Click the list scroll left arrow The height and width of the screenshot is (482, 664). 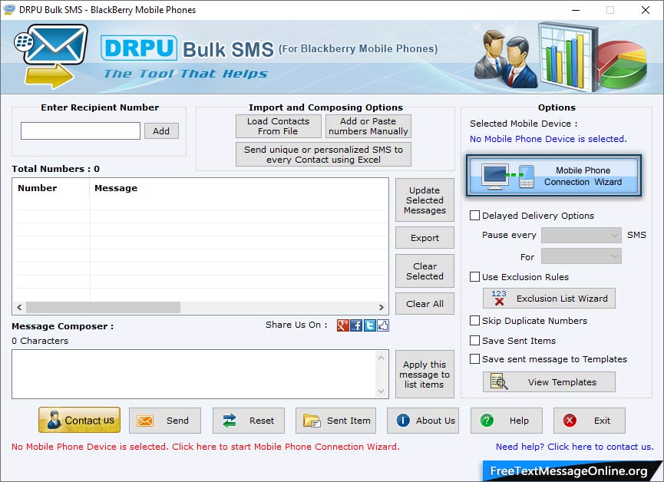tap(19, 307)
